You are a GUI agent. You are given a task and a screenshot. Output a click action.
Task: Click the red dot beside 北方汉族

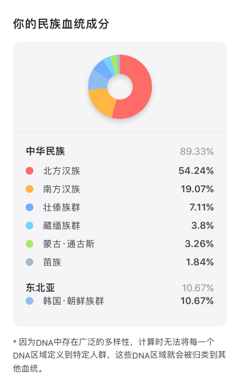point(30,171)
